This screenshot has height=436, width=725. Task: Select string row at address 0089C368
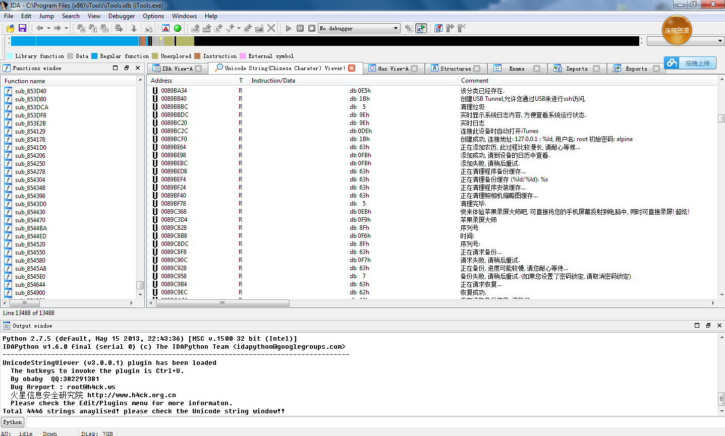(x=432, y=212)
